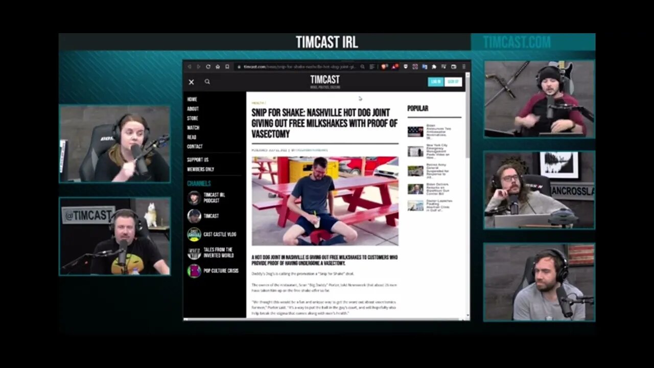
Task: Open the Retired Army General Suspended story
Action: coord(438,171)
